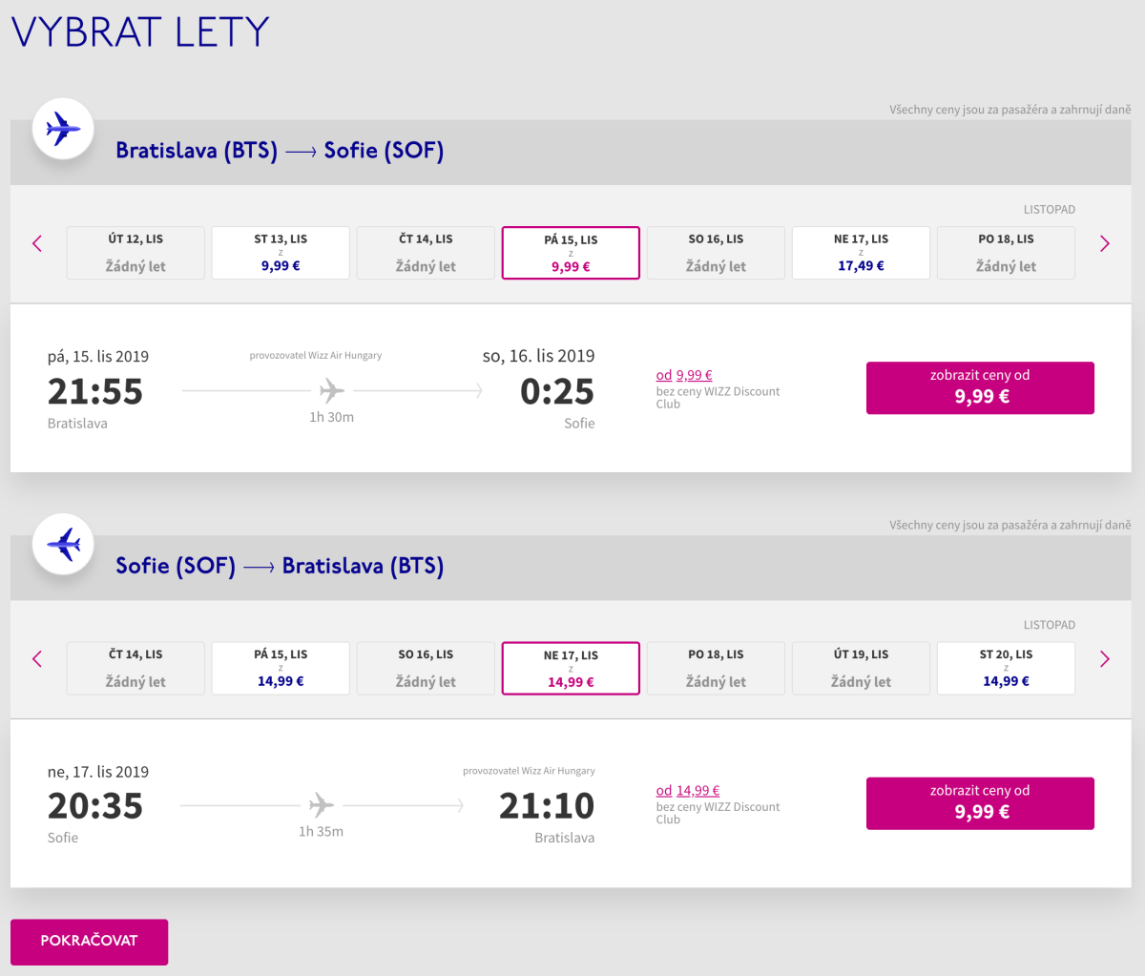Click the return flight plane icon
Viewport: 1145px width, 976px height.
click(63, 545)
